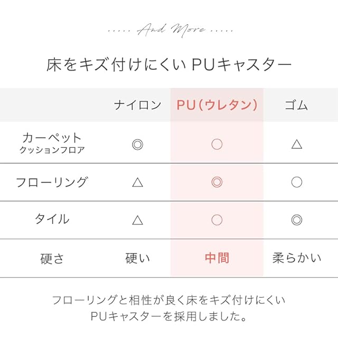Click the 柔らかい hardness value for rubber
This screenshot has width=338, height=338.
click(x=296, y=258)
